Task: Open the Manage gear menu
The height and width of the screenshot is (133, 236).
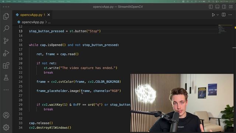Action: [x=6, y=127]
